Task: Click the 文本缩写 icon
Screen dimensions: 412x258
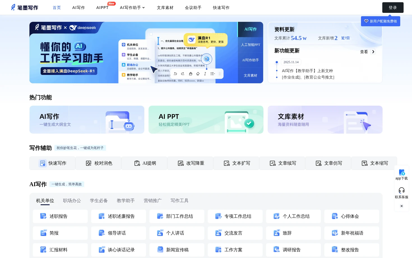Action: coord(365,163)
